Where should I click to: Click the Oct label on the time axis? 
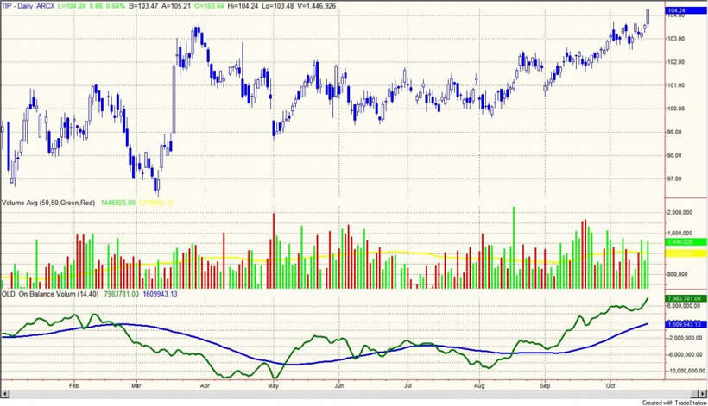coord(610,385)
